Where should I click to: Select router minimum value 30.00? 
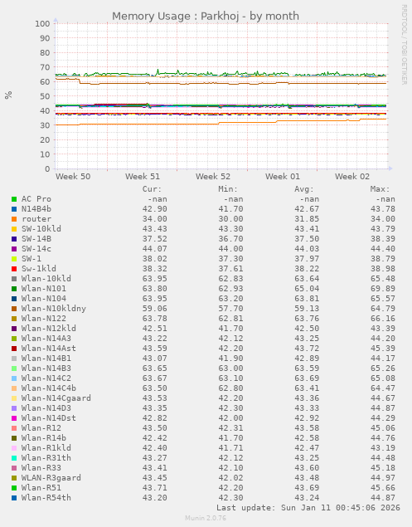click(230, 219)
